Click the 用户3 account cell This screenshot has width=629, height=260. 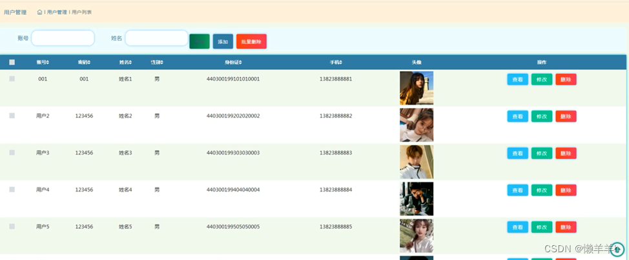43,153
